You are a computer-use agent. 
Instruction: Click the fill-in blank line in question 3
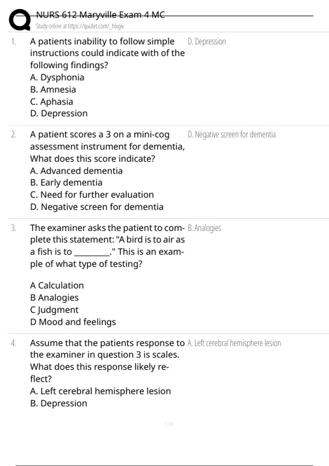(x=92, y=255)
